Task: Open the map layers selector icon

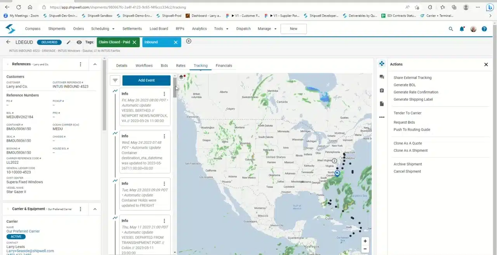Action: click(x=181, y=77)
